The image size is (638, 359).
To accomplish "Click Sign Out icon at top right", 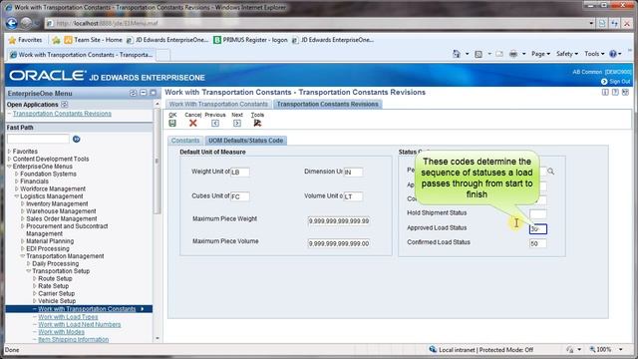I will point(604,82).
